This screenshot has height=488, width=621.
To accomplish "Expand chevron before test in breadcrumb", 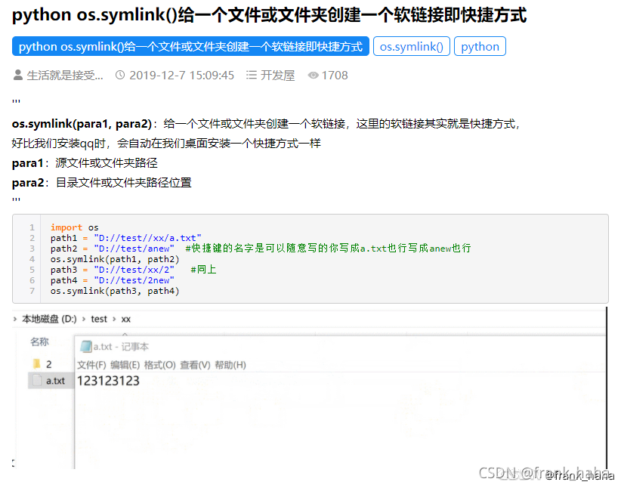I will [84, 319].
